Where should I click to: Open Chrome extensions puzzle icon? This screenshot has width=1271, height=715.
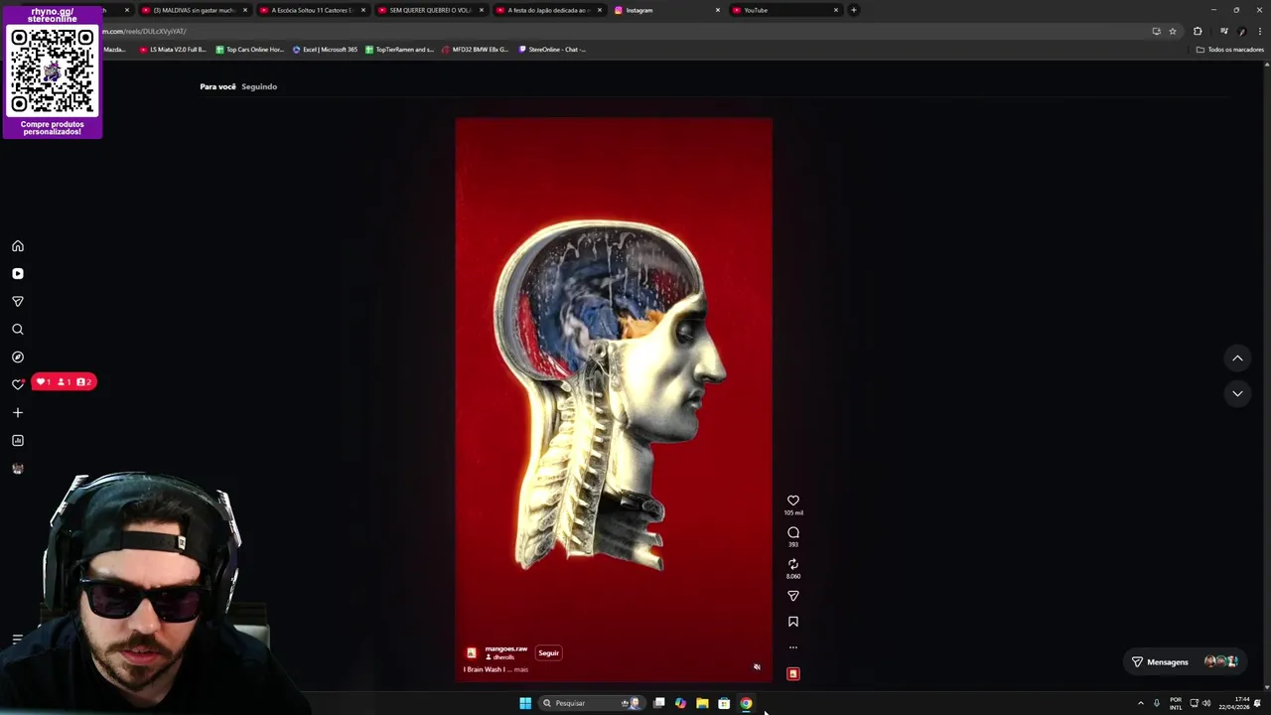(1198, 32)
